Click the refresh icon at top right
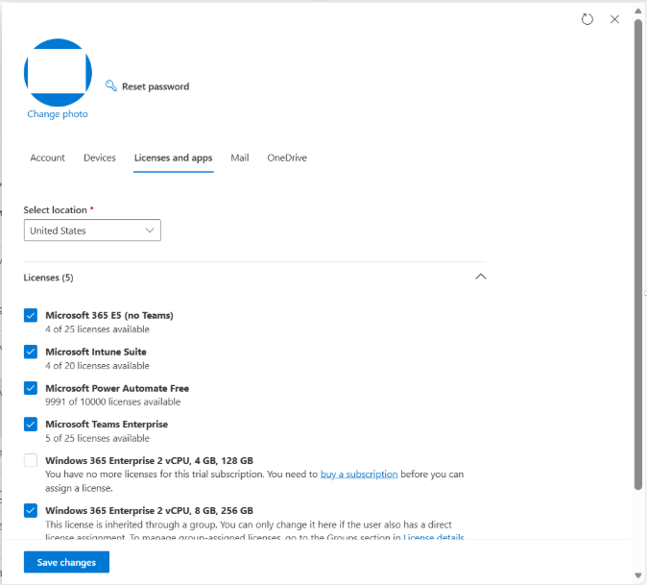The width and height of the screenshot is (647, 585). click(x=587, y=19)
